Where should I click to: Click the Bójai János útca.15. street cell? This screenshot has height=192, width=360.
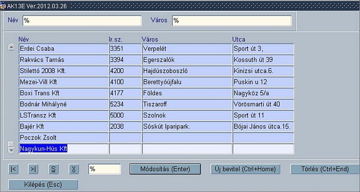263,126
